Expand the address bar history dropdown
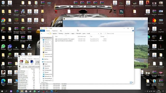The image size is (166, 93). click(99, 34)
